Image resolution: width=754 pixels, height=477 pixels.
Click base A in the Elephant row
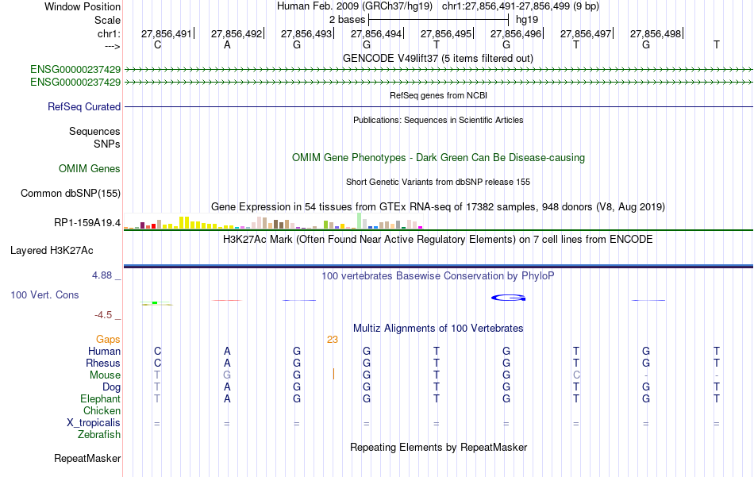tap(227, 398)
